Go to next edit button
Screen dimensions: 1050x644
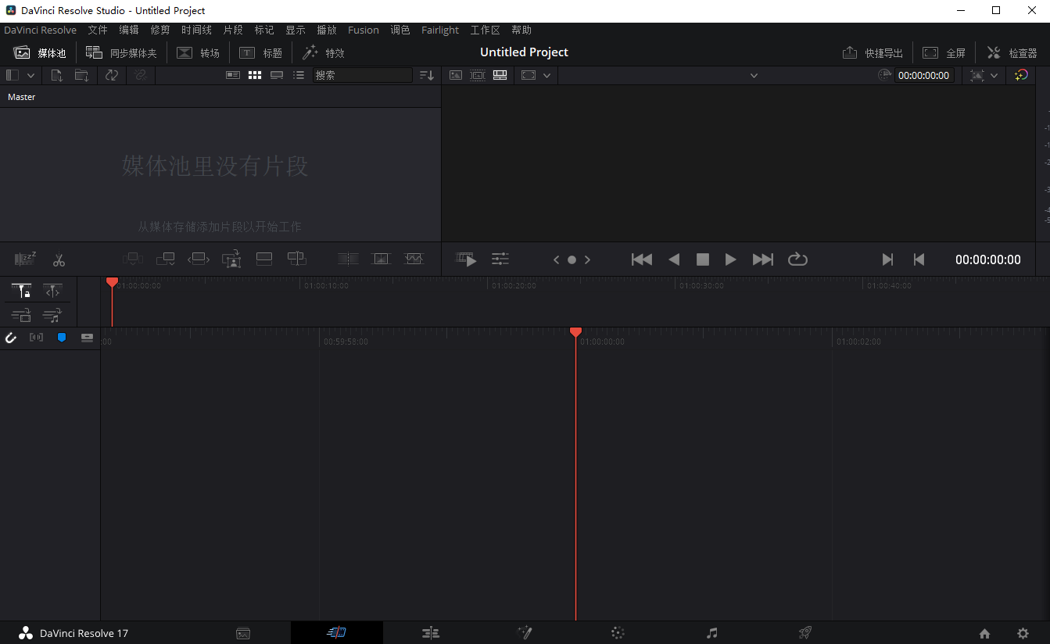point(887,259)
